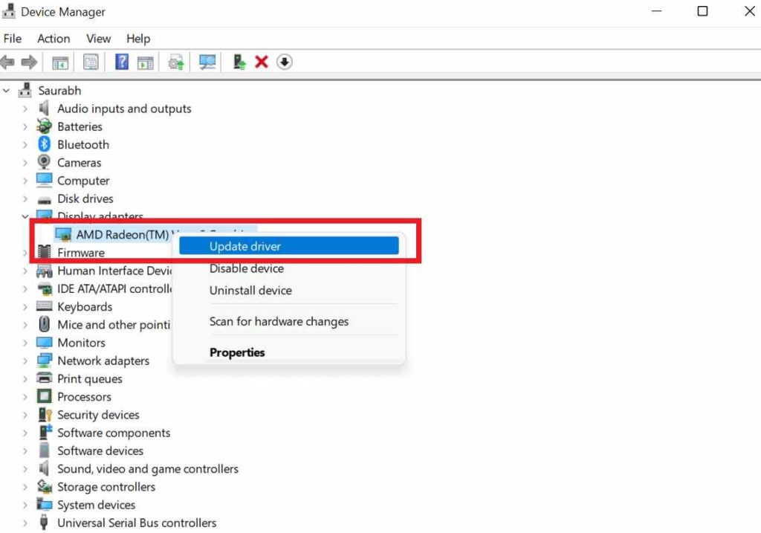Choose Disable device in context menu
This screenshot has width=761, height=533.
pyautogui.click(x=289, y=268)
